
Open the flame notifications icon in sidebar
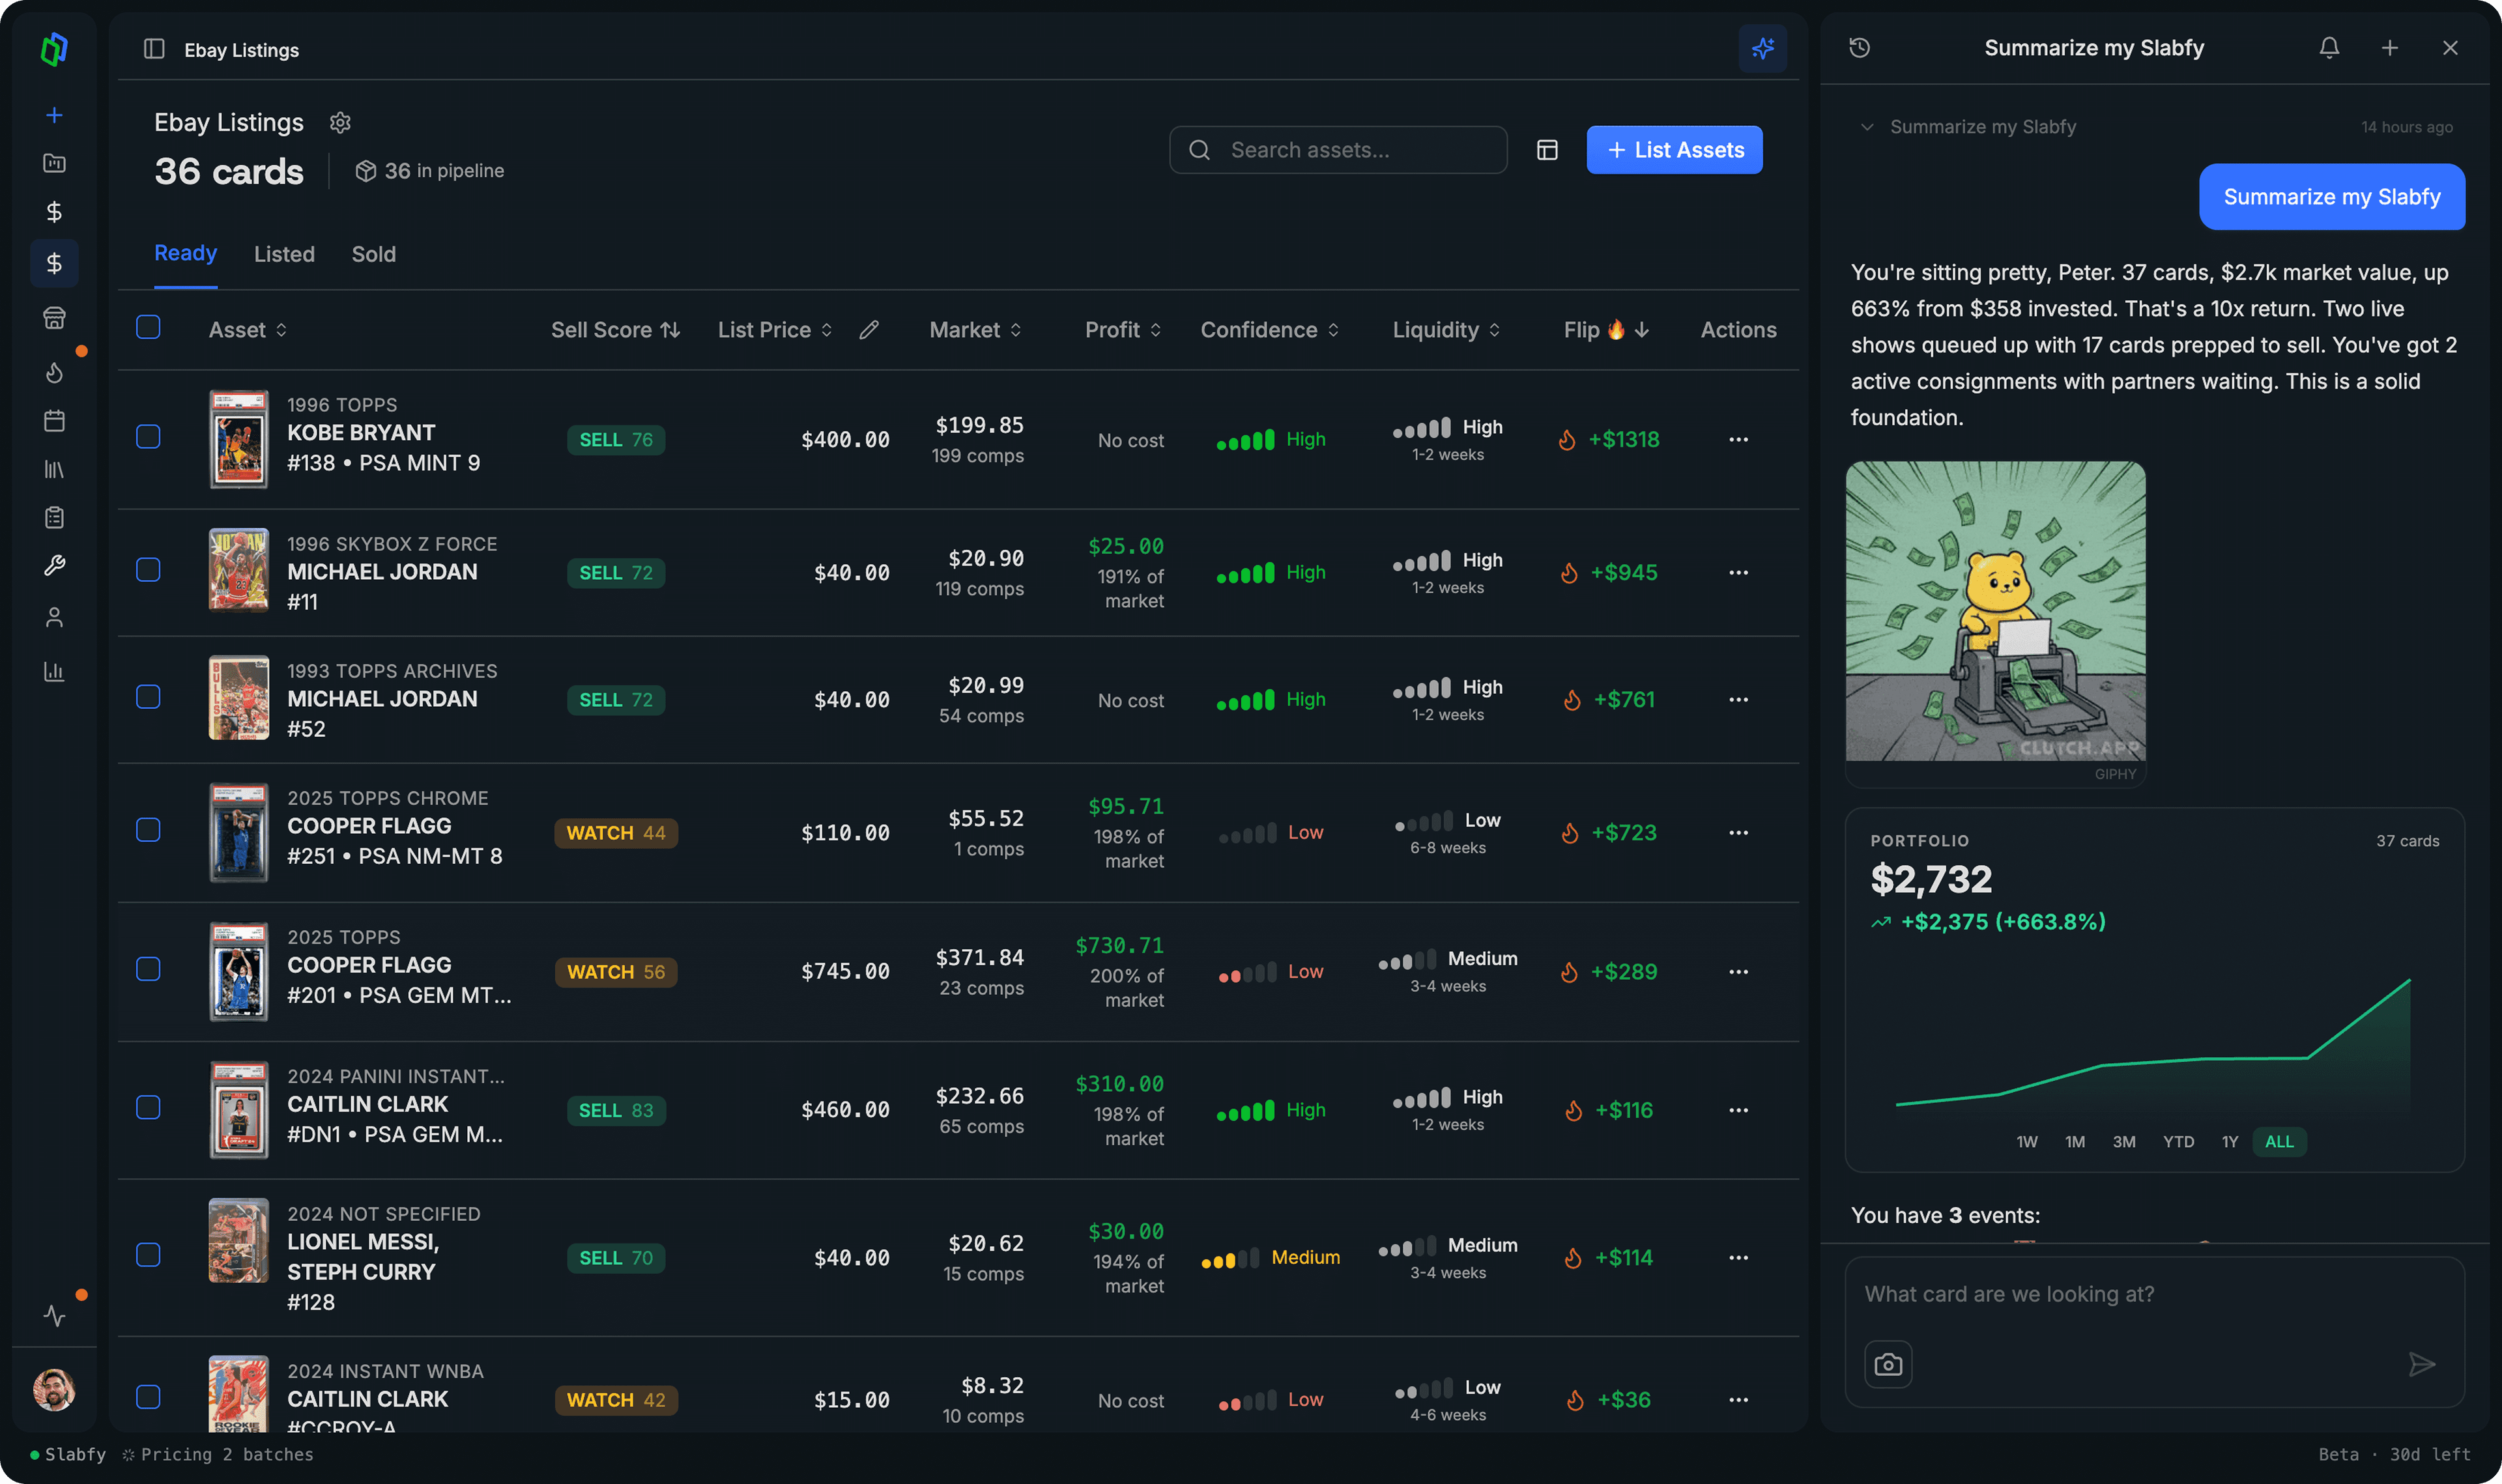(x=54, y=372)
